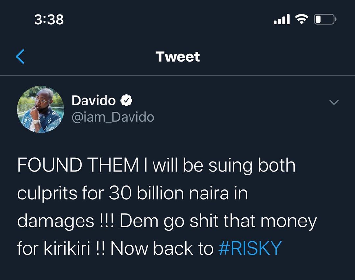The height and width of the screenshot is (280, 355).
Task: Tap the back arrow in the header
Action: click(x=20, y=57)
